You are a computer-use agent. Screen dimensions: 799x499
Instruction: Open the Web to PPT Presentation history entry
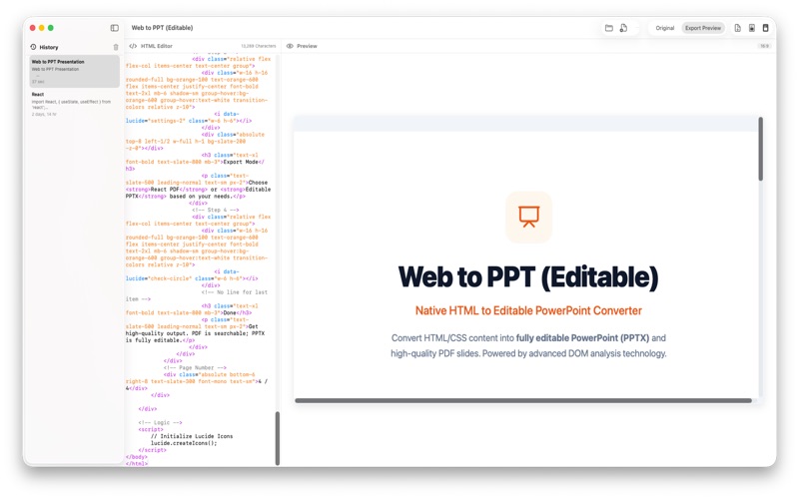(x=74, y=71)
